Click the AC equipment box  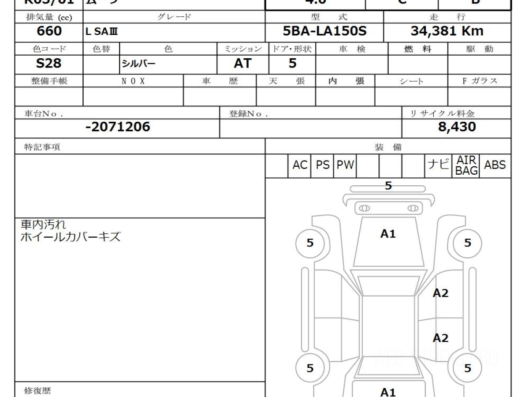point(300,165)
